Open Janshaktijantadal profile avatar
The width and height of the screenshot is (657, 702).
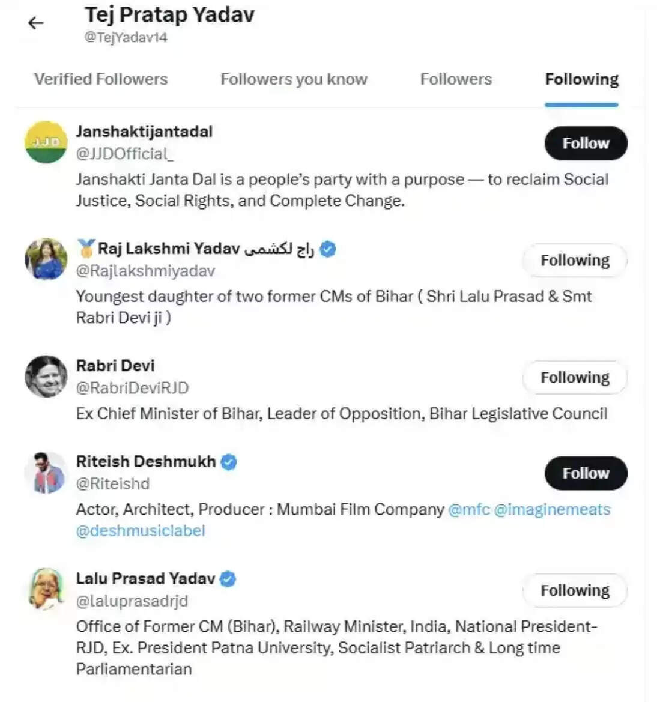tap(46, 142)
